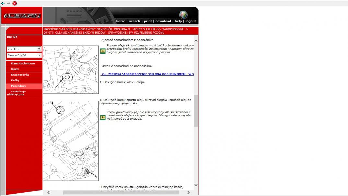Open the search link in header
This screenshot has width=348, height=196.
pyautogui.click(x=134, y=21)
